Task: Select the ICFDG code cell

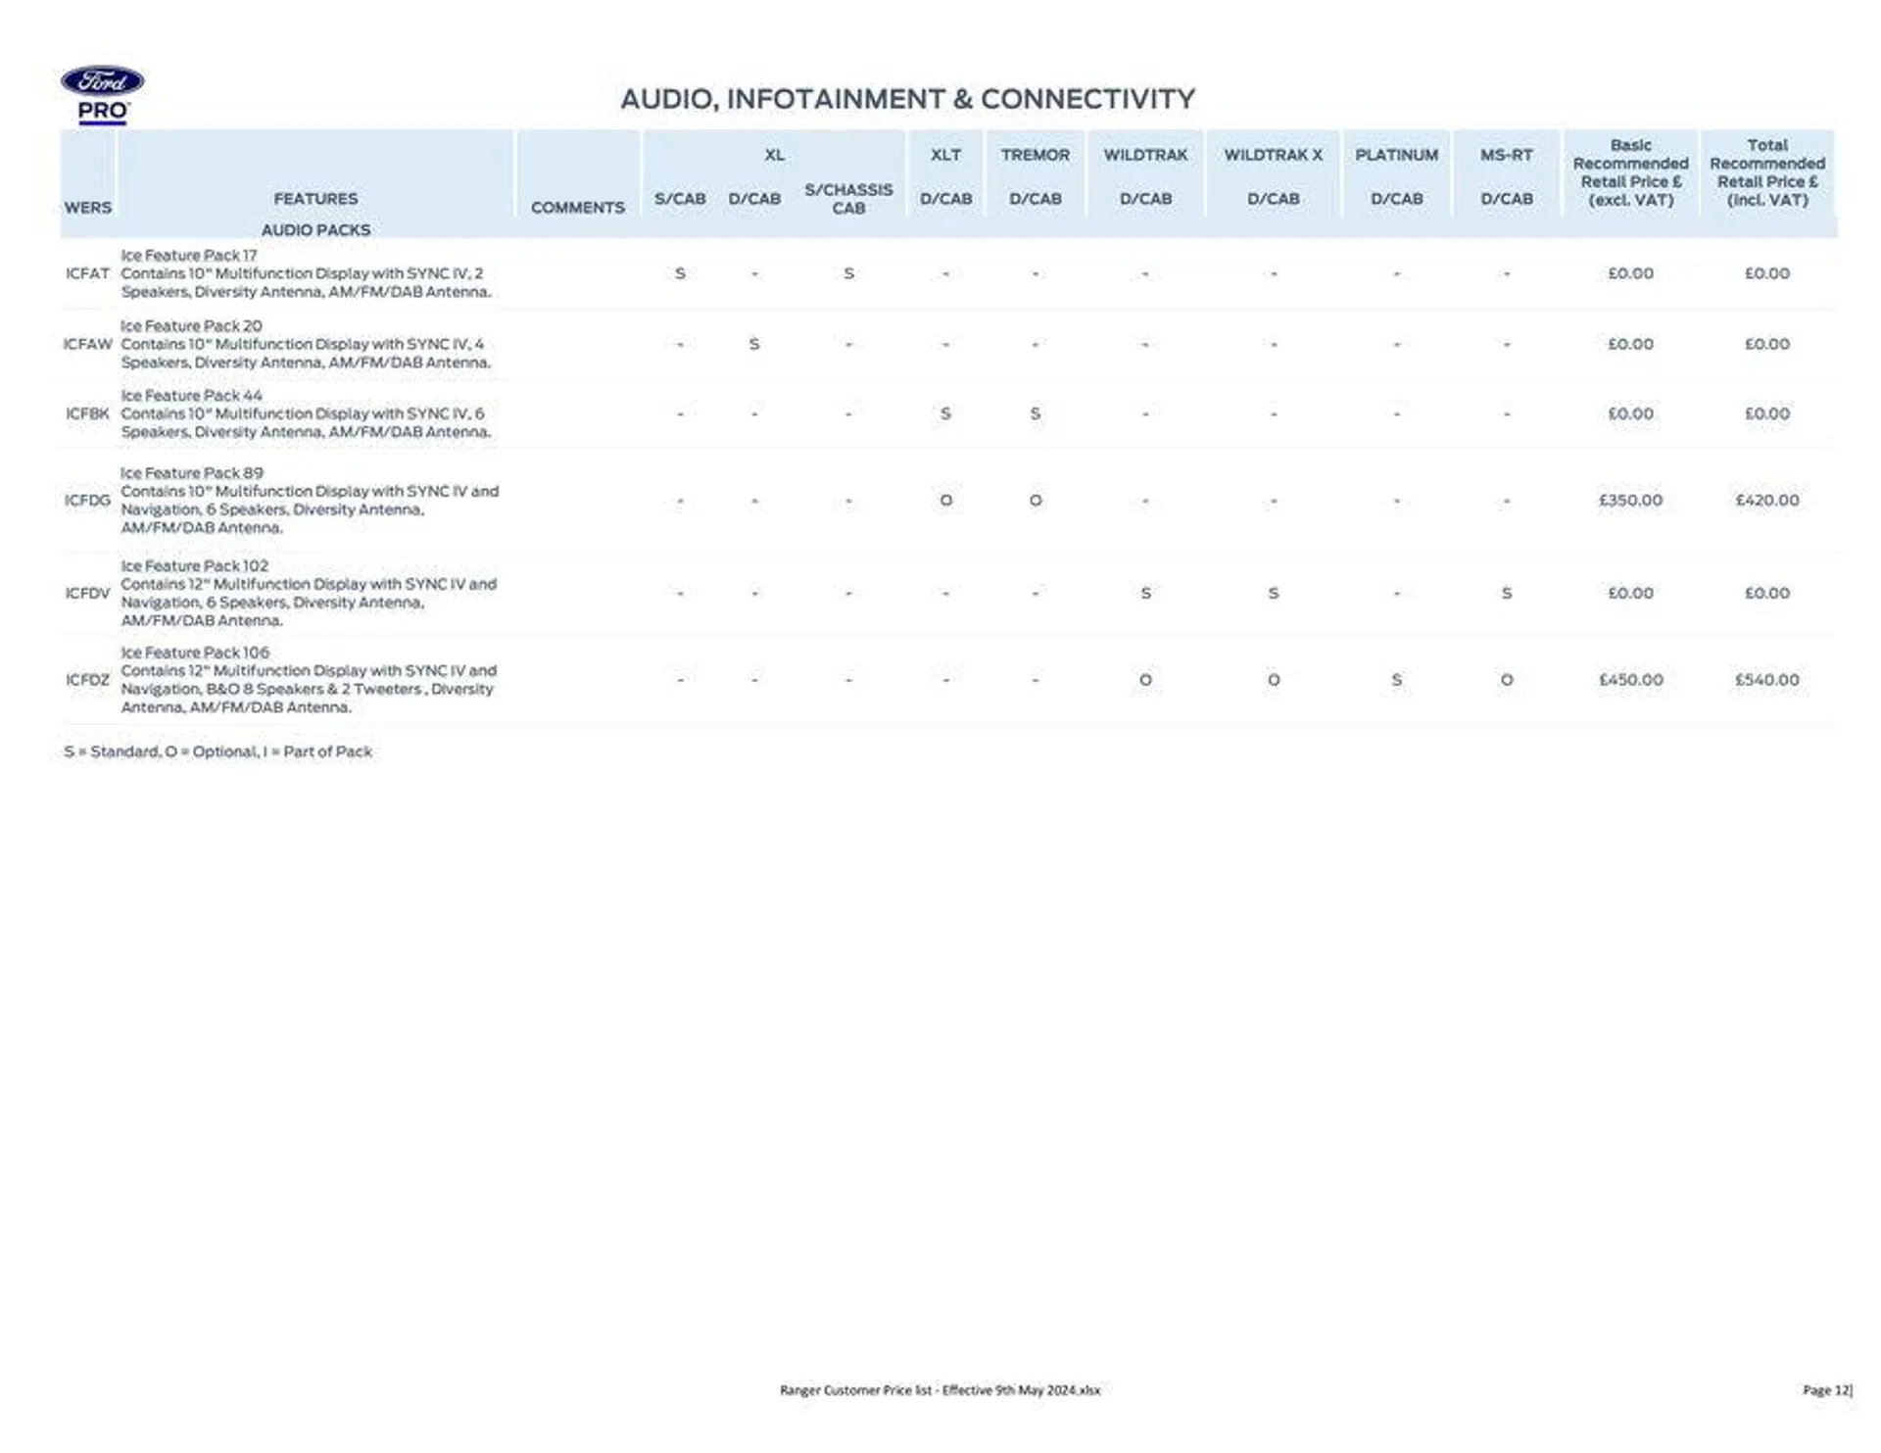Action: pyautogui.click(x=87, y=500)
